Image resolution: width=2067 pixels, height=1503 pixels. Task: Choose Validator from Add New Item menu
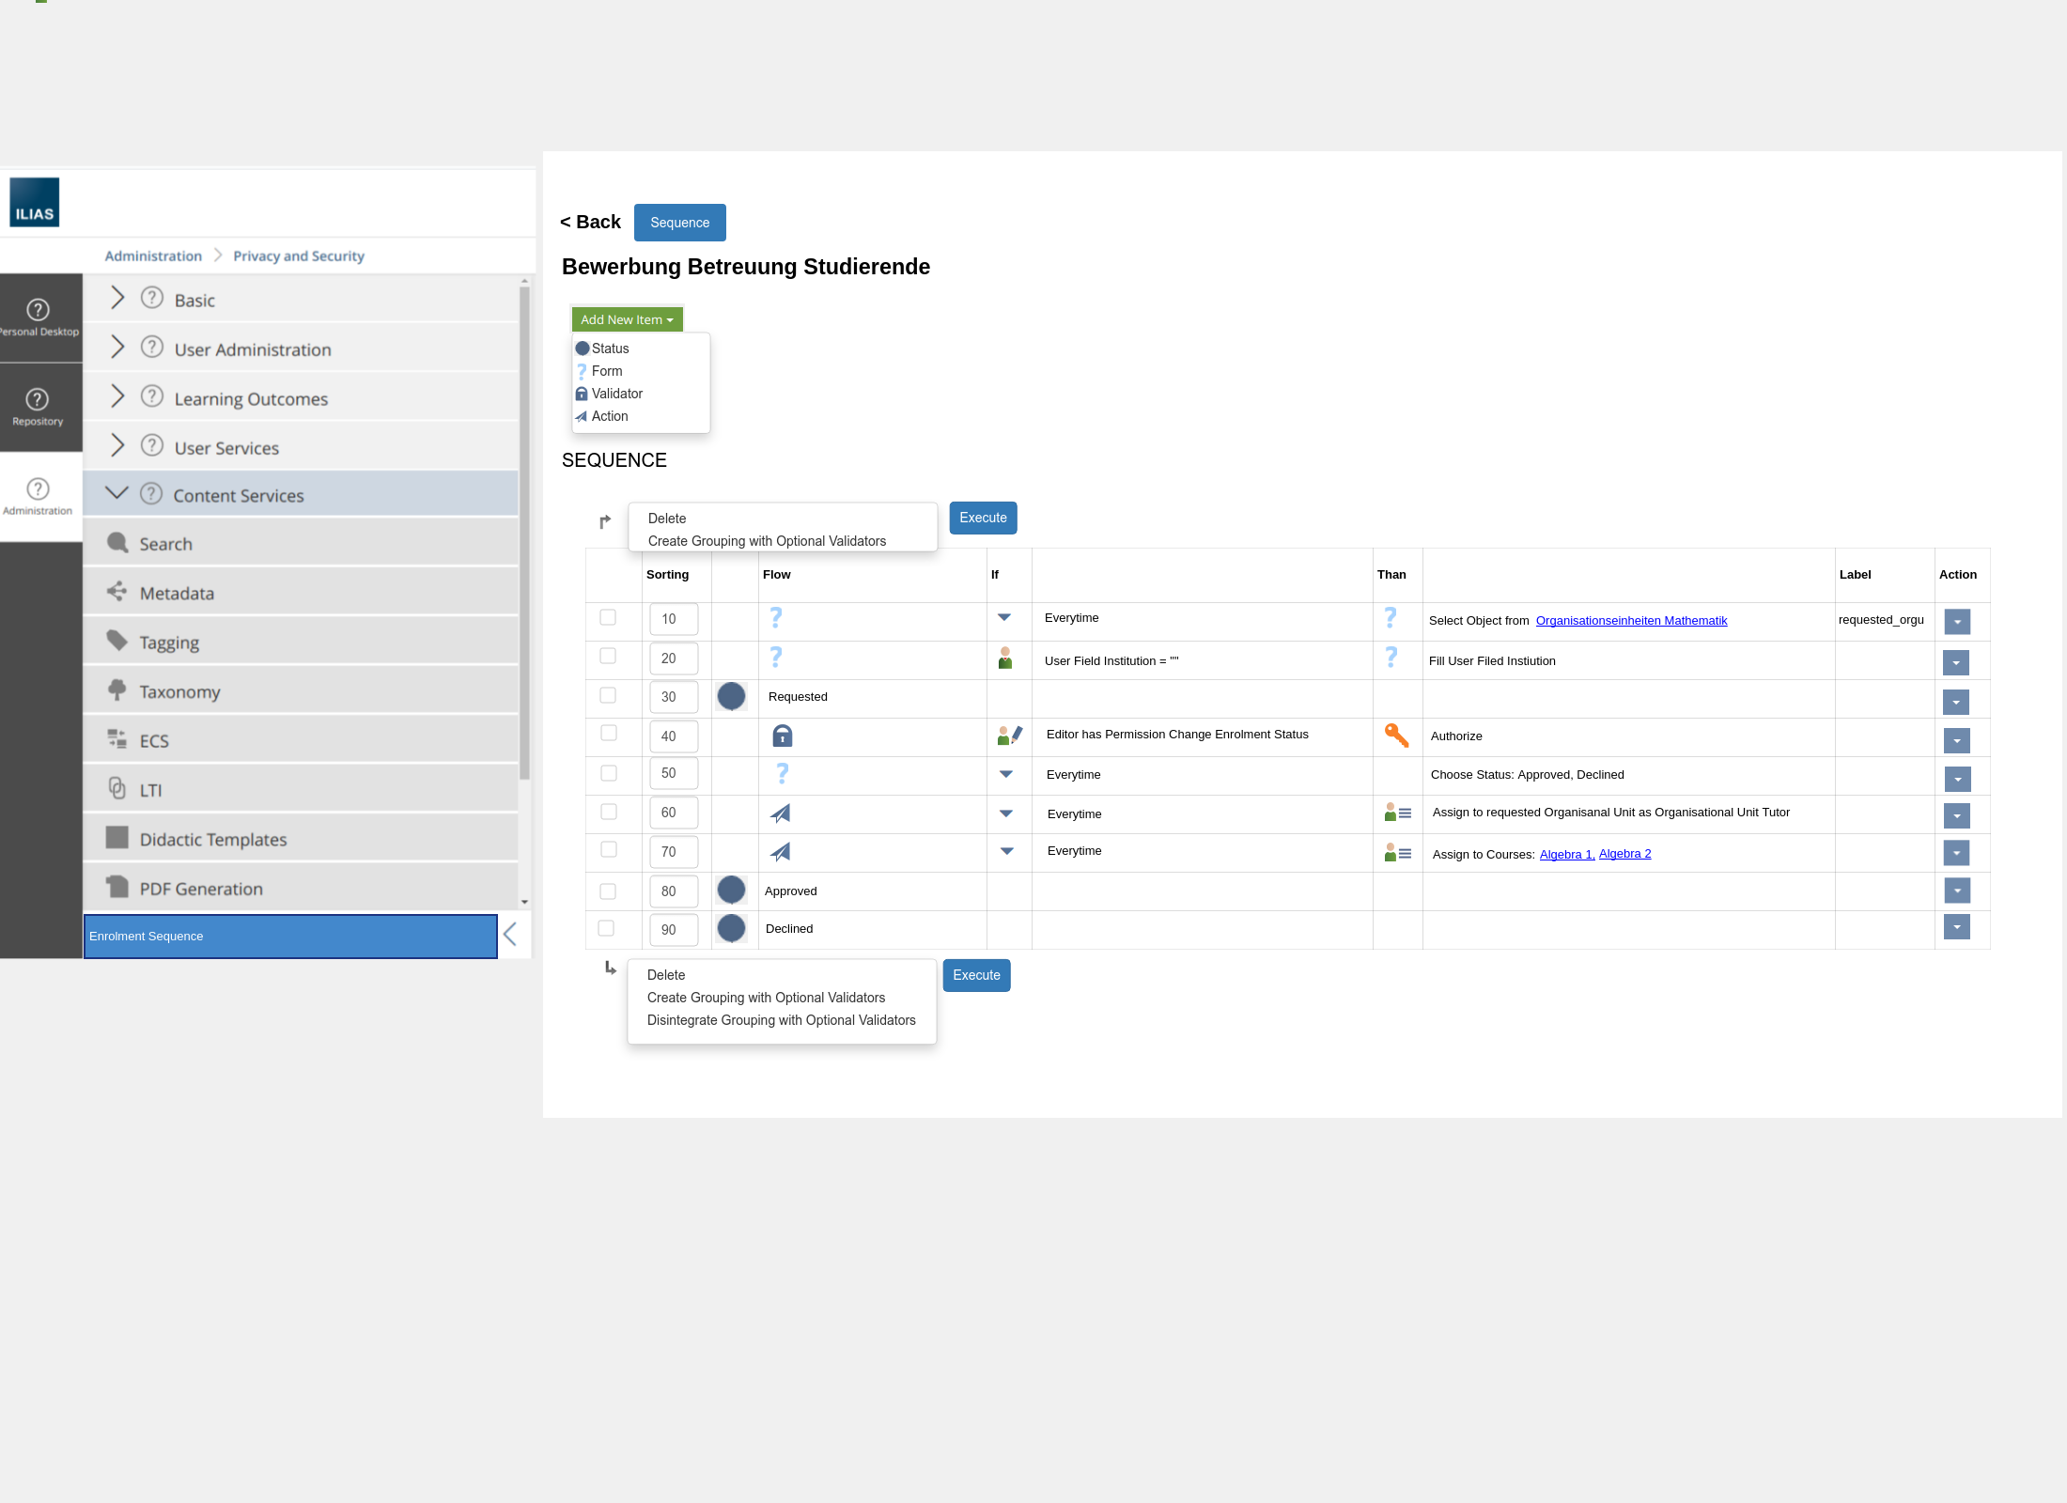(x=616, y=394)
